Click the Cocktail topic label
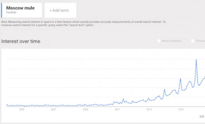Viewport: 205px width, 124px height. click(x=11, y=13)
